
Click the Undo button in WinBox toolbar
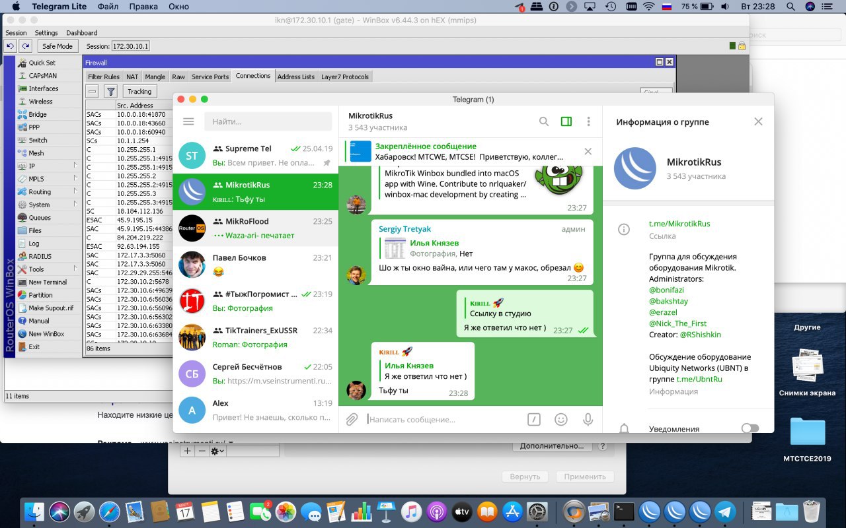pos(10,46)
